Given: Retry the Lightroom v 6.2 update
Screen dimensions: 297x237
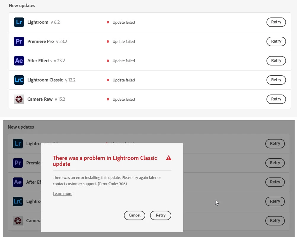Looking at the screenshot, I should 276,22.
